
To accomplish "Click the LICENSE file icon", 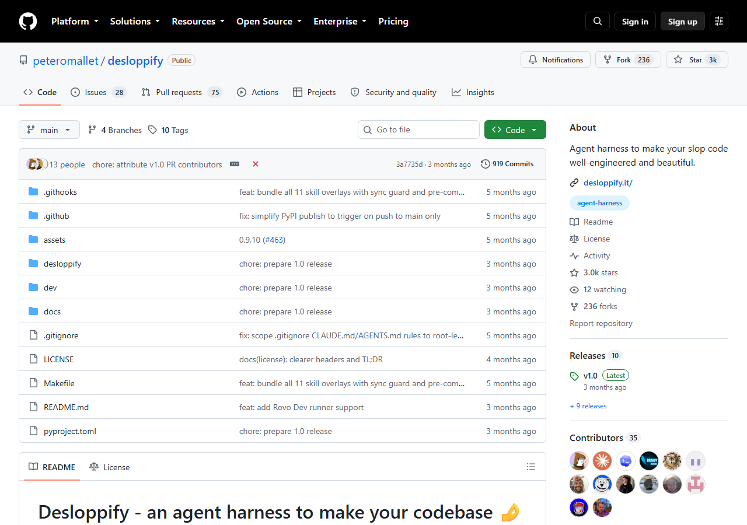I will (x=33, y=359).
